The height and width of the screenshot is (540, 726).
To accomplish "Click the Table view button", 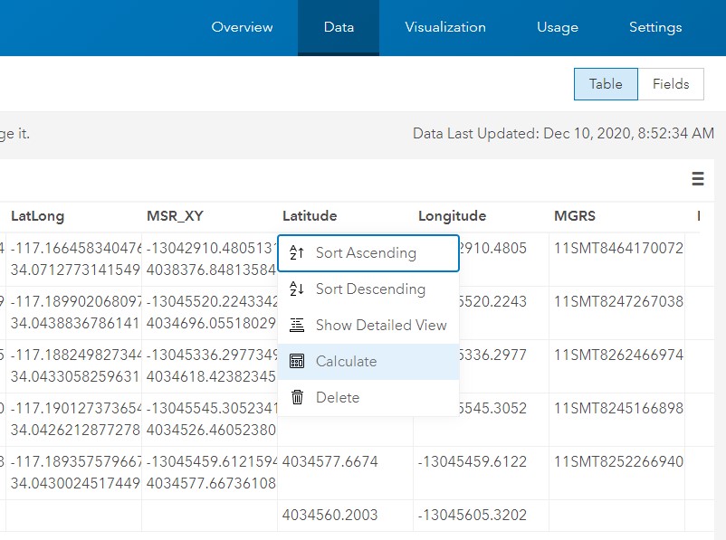I will coord(605,83).
